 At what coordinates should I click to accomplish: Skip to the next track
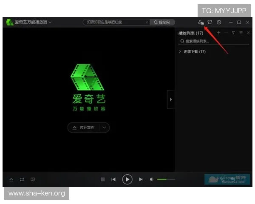pos(141,179)
